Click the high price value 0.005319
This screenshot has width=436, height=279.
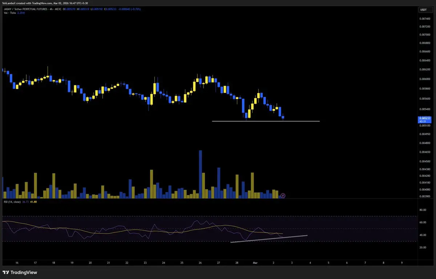pos(84,9)
